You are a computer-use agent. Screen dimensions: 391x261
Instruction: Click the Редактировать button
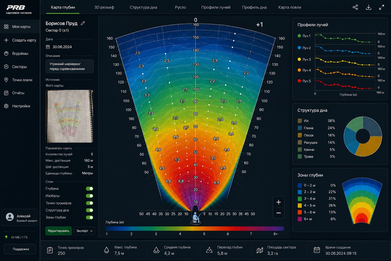pos(59,231)
